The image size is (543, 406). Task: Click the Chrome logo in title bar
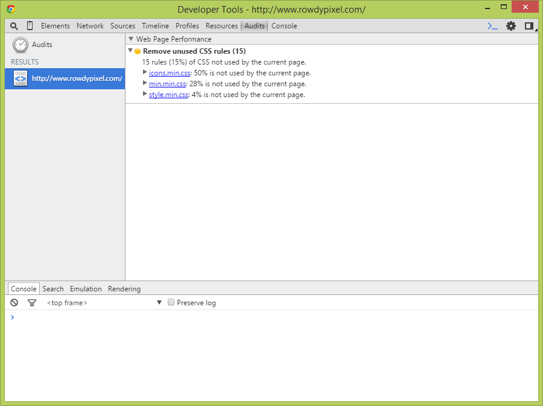[x=11, y=9]
